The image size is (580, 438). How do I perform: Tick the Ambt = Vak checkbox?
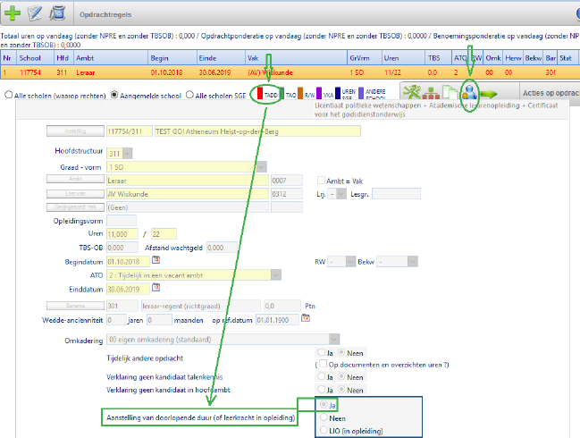(x=321, y=181)
